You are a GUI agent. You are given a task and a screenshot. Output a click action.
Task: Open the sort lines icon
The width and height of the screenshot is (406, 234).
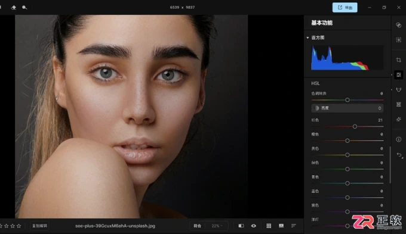pos(294,226)
